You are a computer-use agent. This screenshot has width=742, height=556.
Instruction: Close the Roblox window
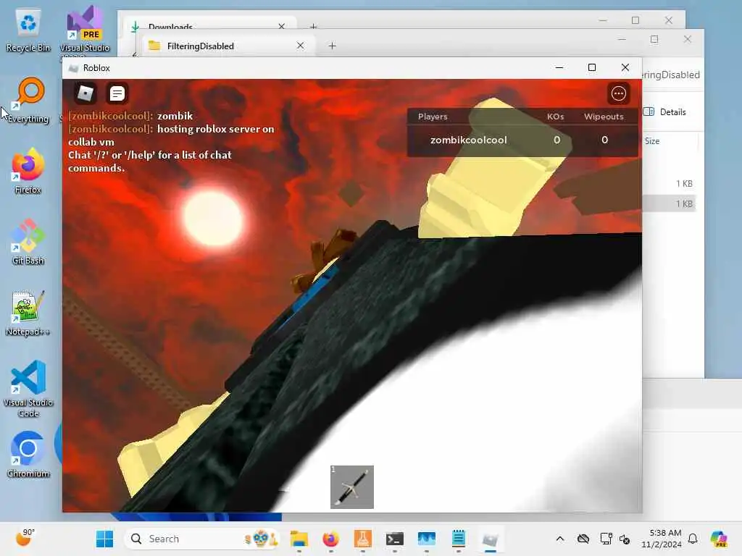click(x=625, y=67)
